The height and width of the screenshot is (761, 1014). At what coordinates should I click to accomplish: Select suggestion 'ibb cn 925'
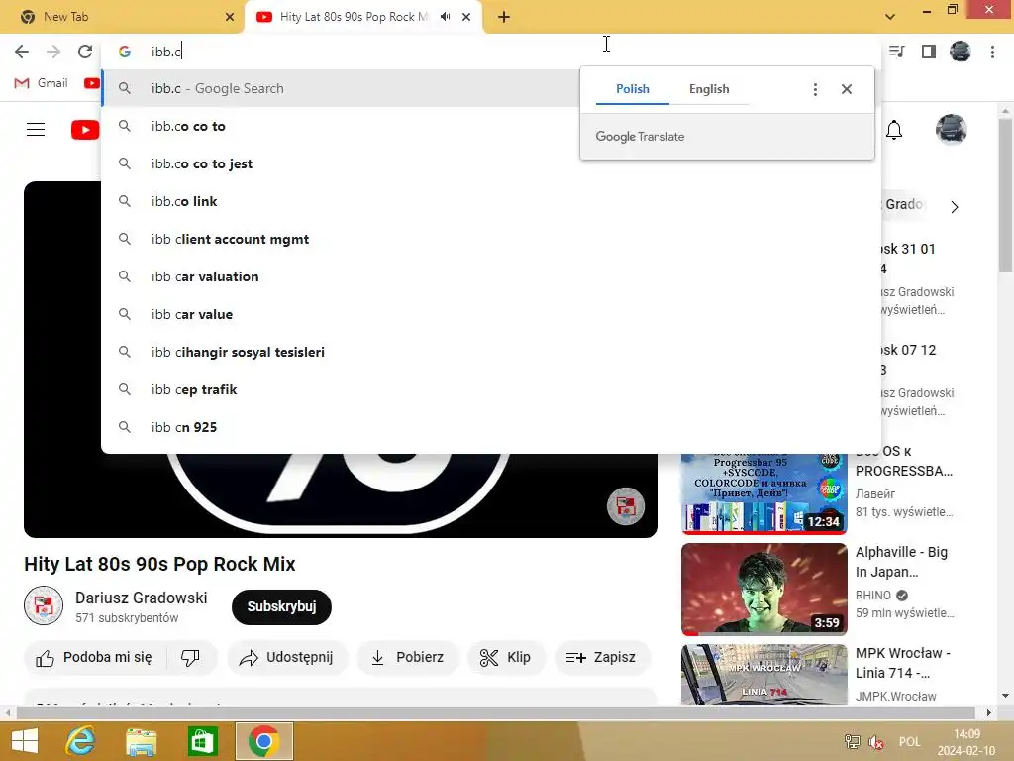tap(491, 426)
